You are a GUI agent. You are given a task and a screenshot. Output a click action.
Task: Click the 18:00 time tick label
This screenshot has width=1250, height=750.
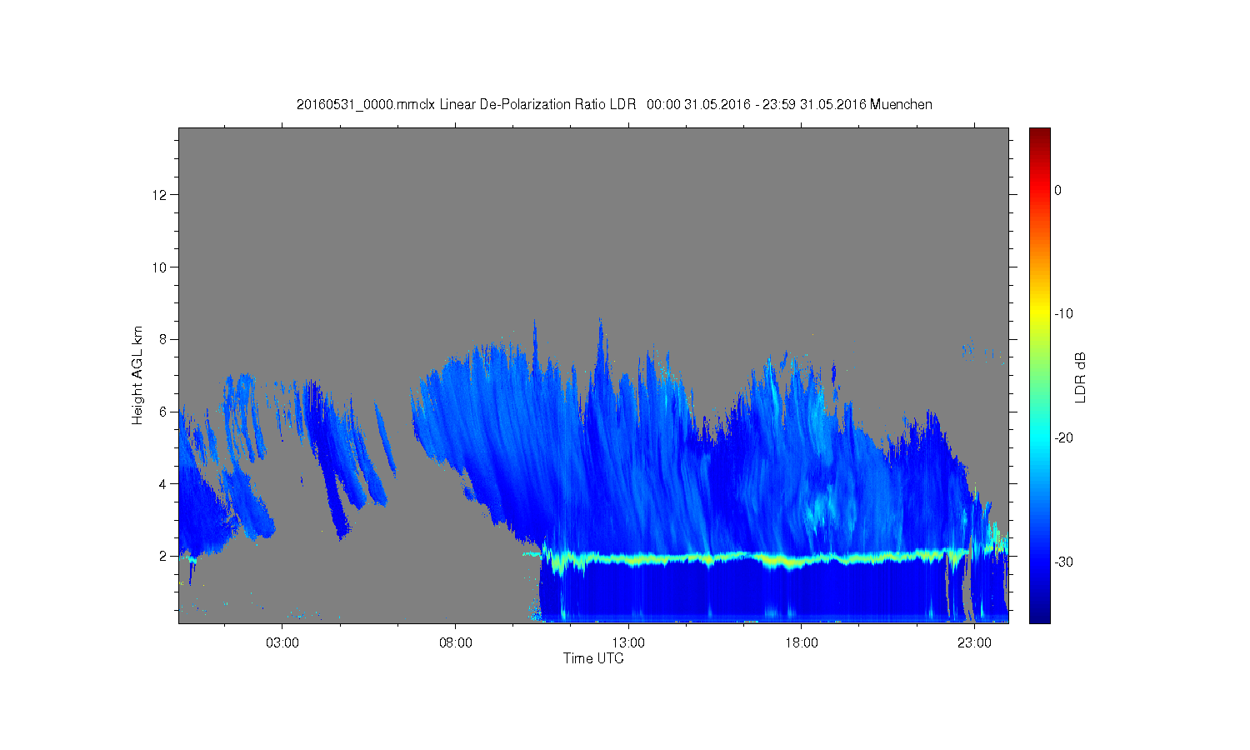[802, 642]
